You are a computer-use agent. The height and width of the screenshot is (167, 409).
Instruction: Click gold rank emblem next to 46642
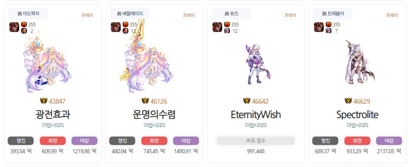click(x=247, y=101)
